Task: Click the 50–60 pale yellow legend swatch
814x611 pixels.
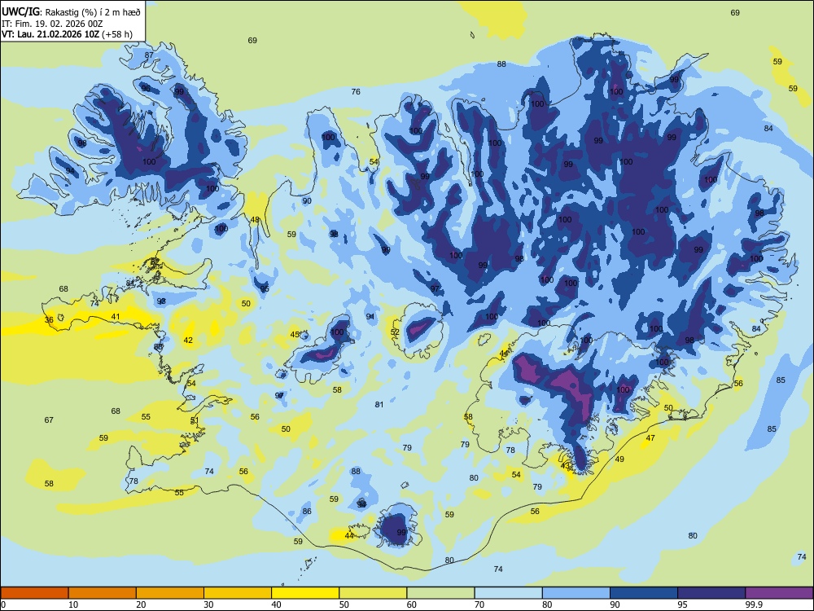Action: tap(373, 593)
